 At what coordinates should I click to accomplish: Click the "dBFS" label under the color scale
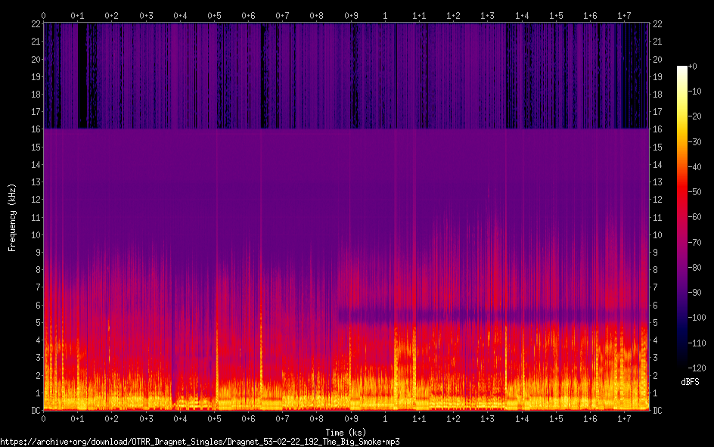(x=689, y=382)
